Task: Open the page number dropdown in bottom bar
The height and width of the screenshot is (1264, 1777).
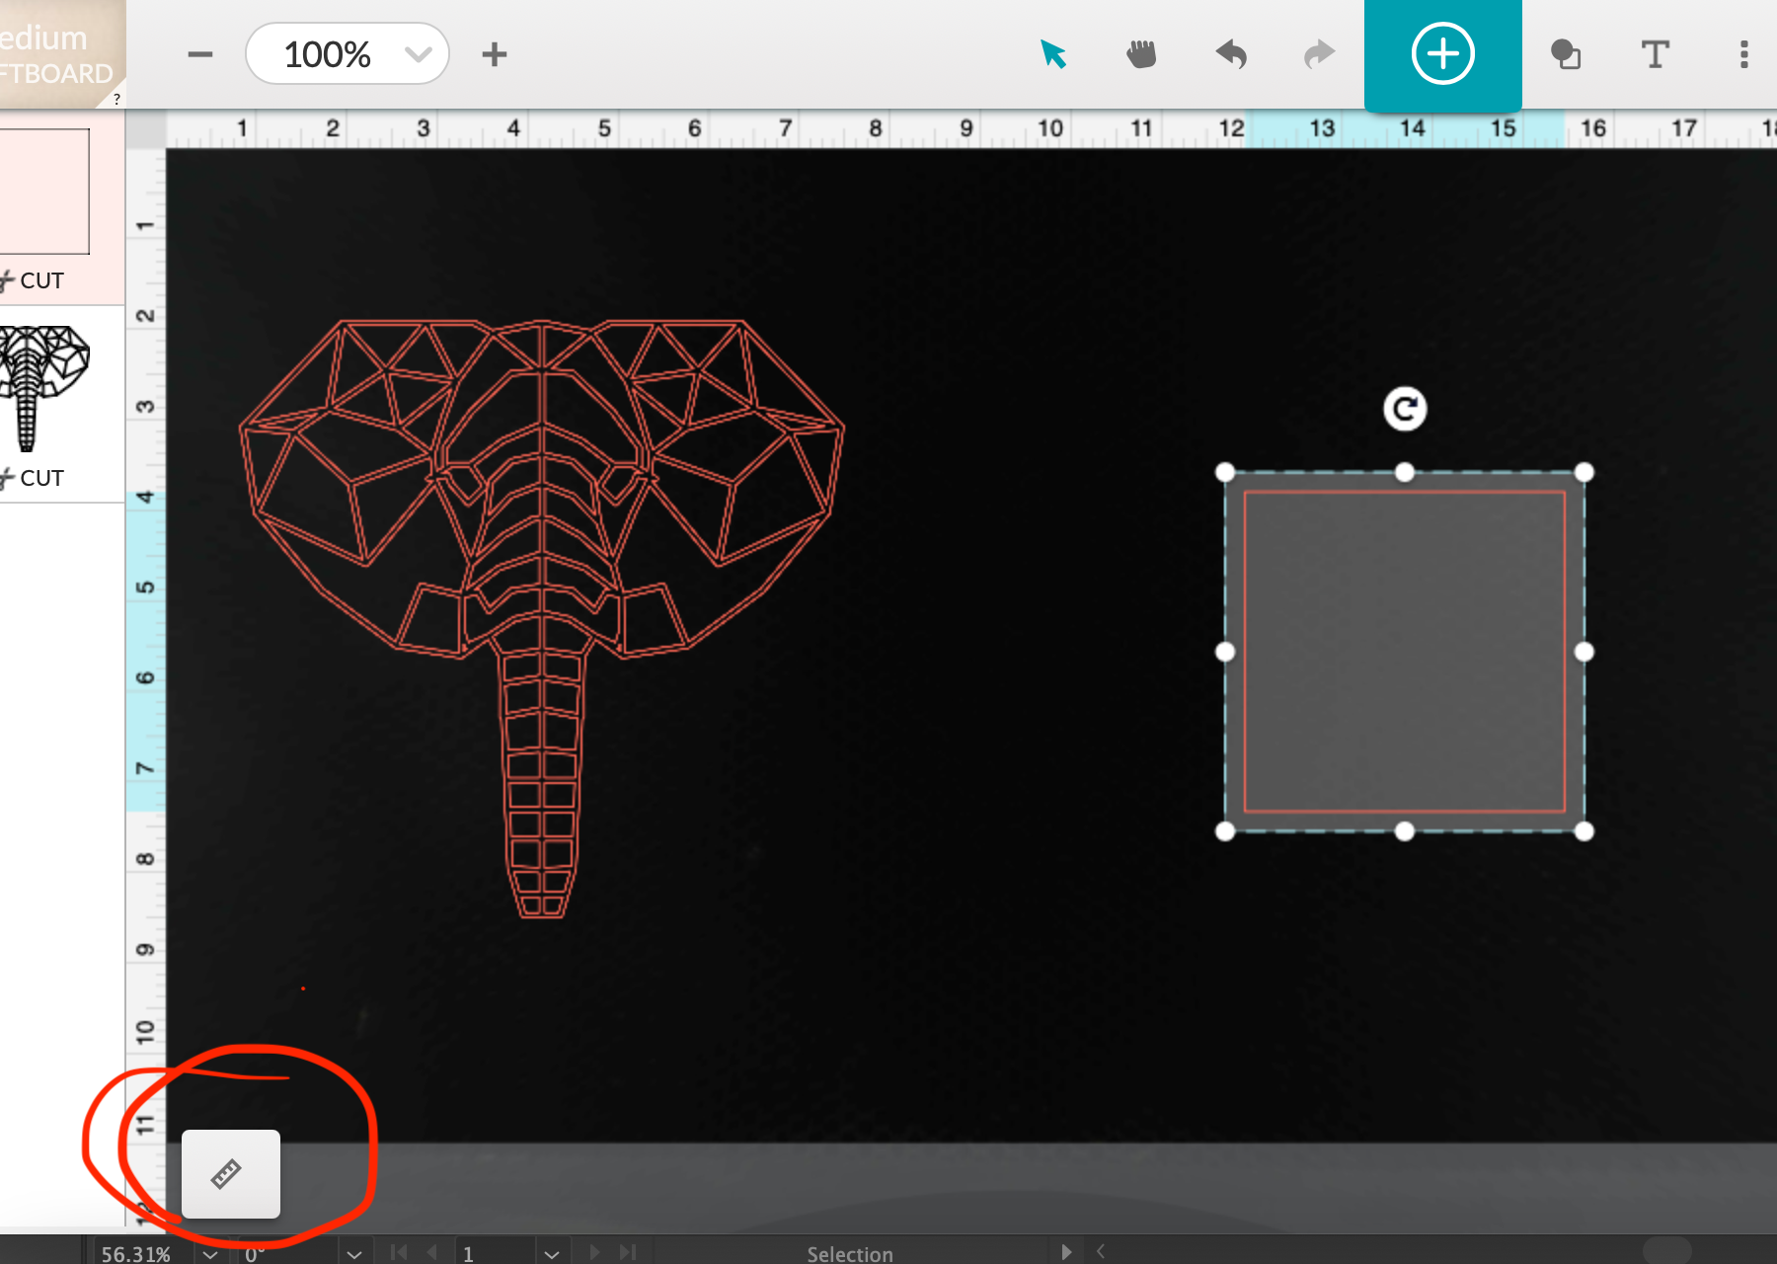Action: [551, 1252]
